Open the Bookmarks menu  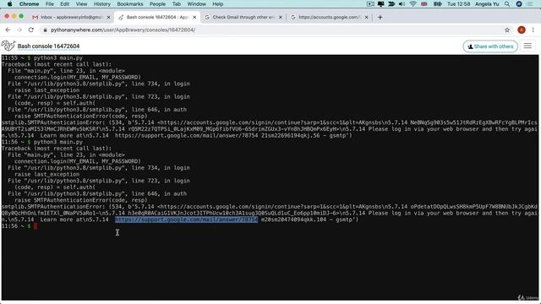[x=130, y=3]
